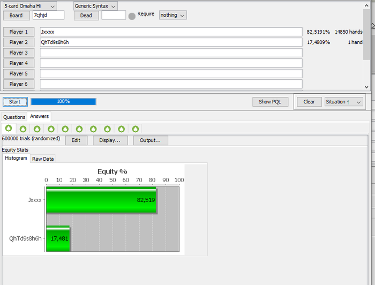The image size is (375, 285).
Task: Open the second green-ring answer tab
Action: pyautogui.click(x=23, y=129)
